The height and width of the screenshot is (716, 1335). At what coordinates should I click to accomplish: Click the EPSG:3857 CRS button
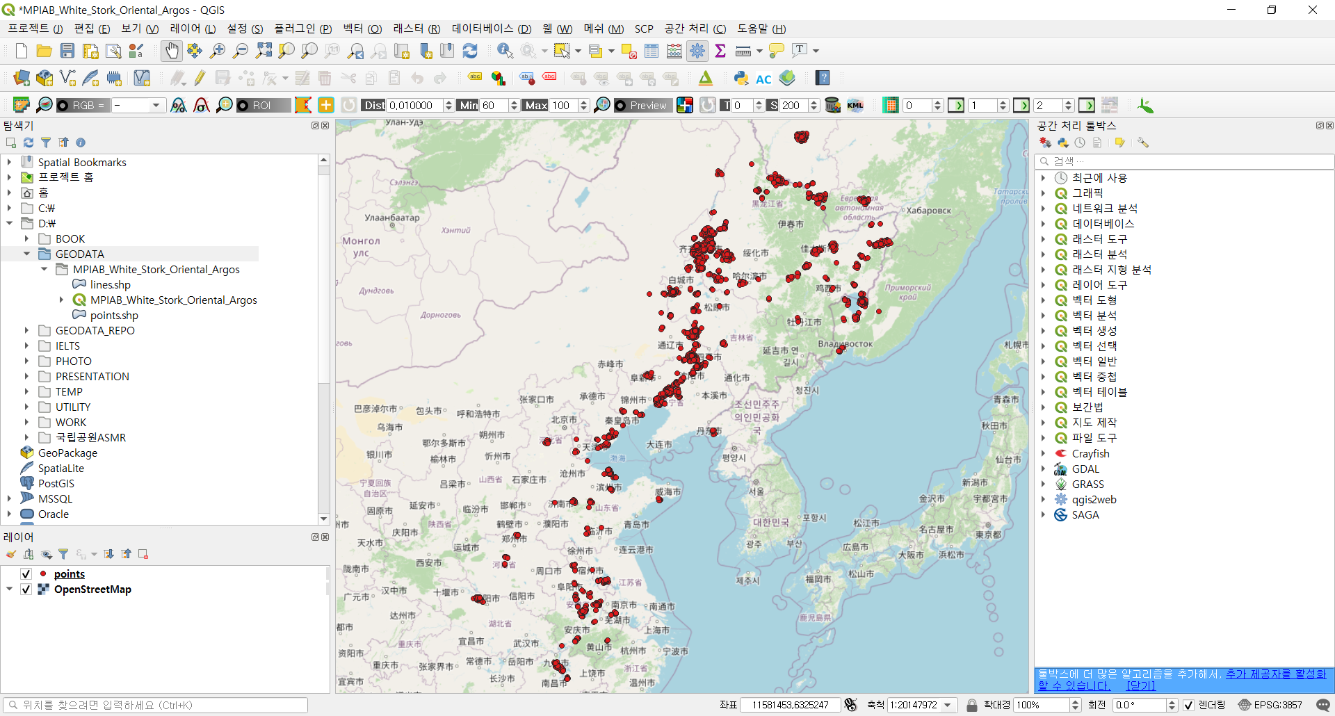[x=1270, y=705]
